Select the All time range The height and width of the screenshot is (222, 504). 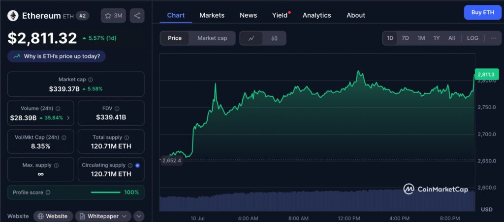click(x=452, y=38)
